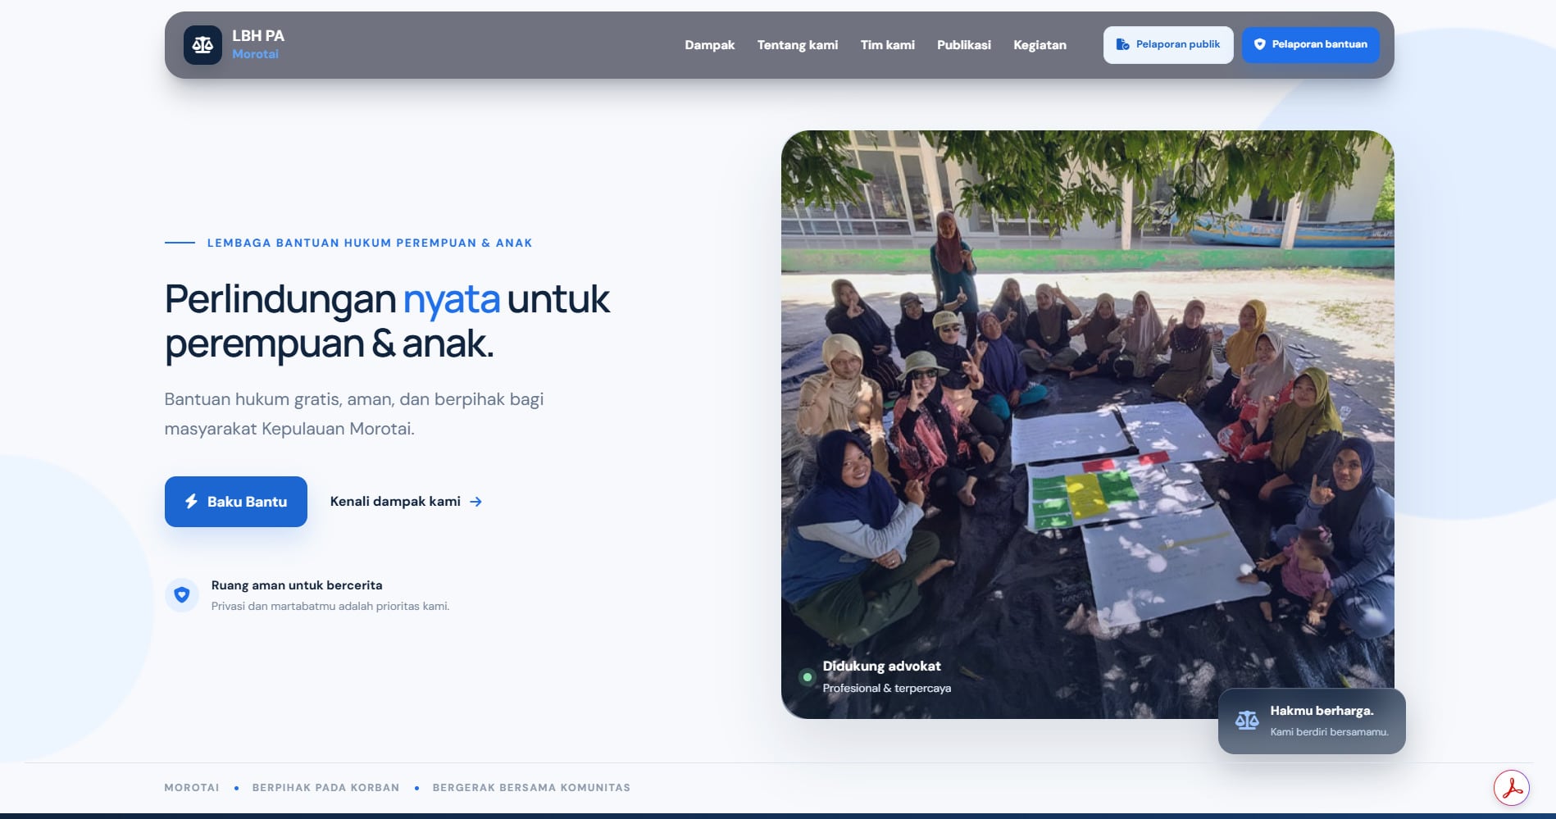Click the LBH PA site title
Viewport: 1556px width, 819px height.
coord(258,36)
